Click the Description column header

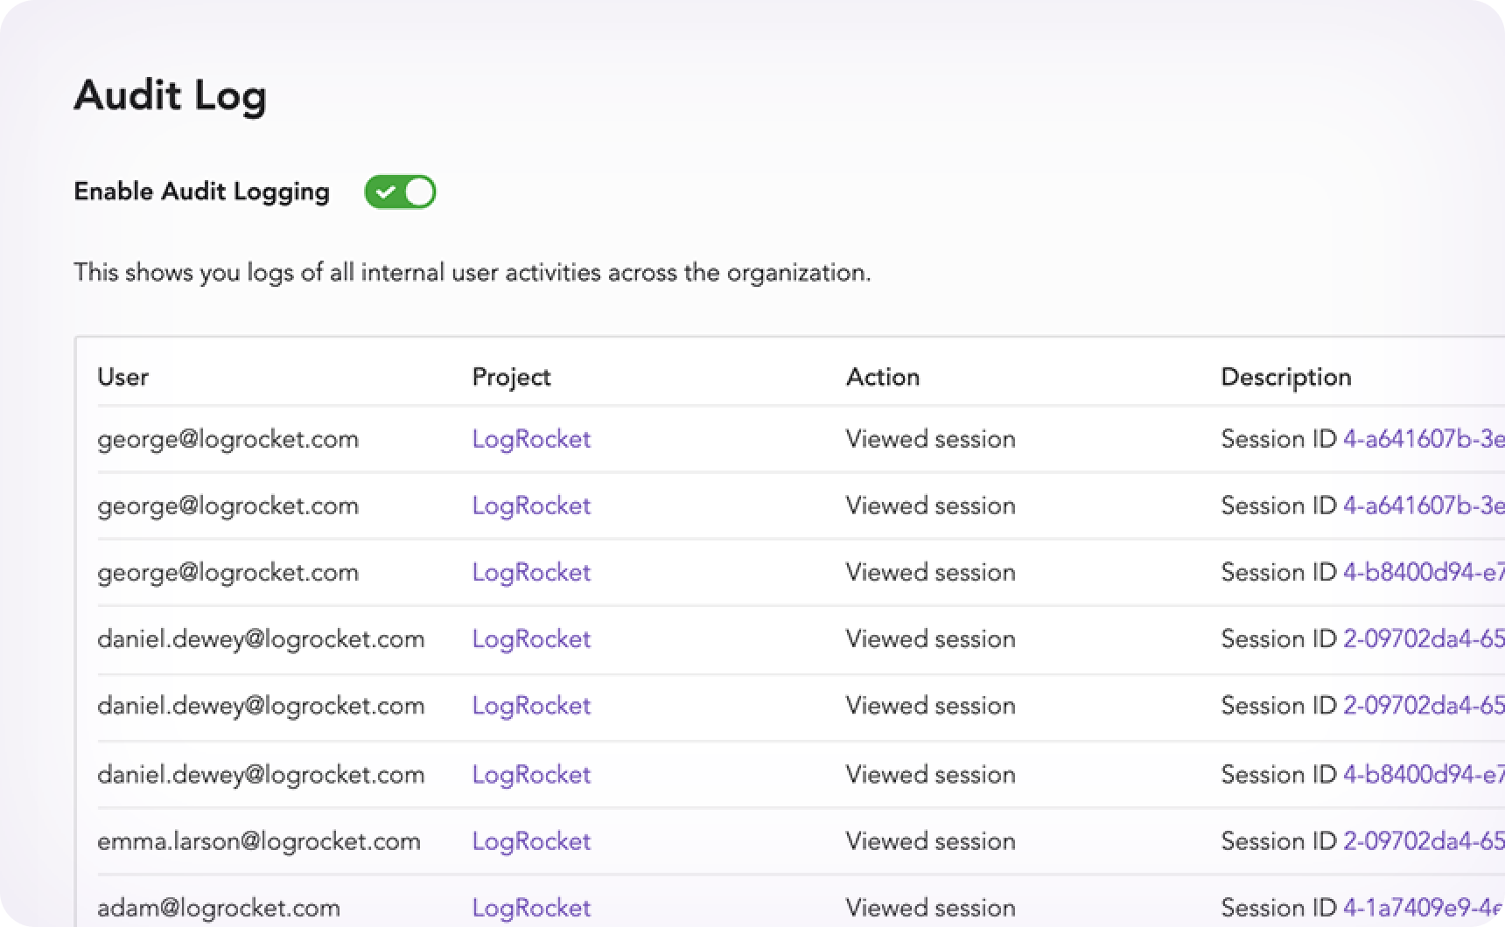coord(1285,378)
